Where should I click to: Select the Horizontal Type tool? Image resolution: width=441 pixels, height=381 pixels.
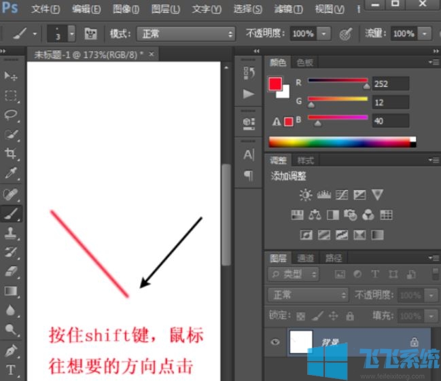pyautogui.click(x=12, y=370)
